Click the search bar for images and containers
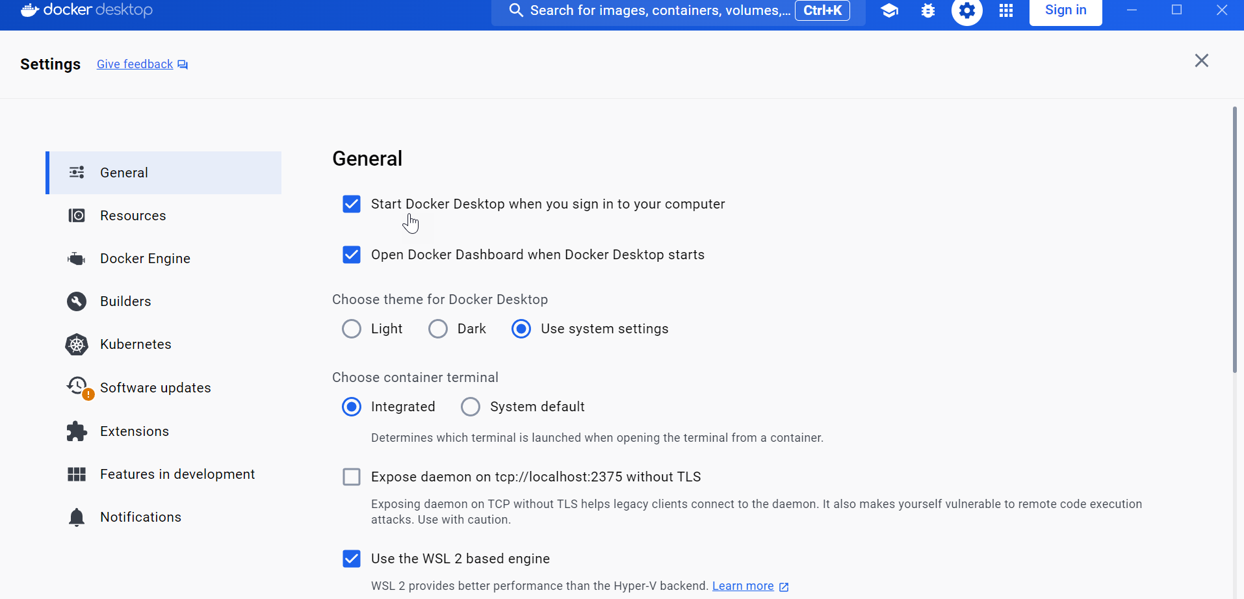This screenshot has width=1244, height=599. pos(650,10)
